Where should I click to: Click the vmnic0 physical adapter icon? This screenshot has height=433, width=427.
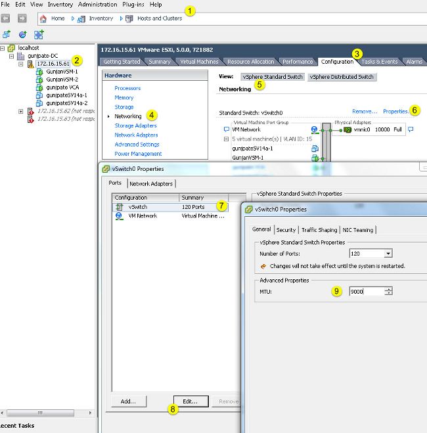click(x=348, y=129)
